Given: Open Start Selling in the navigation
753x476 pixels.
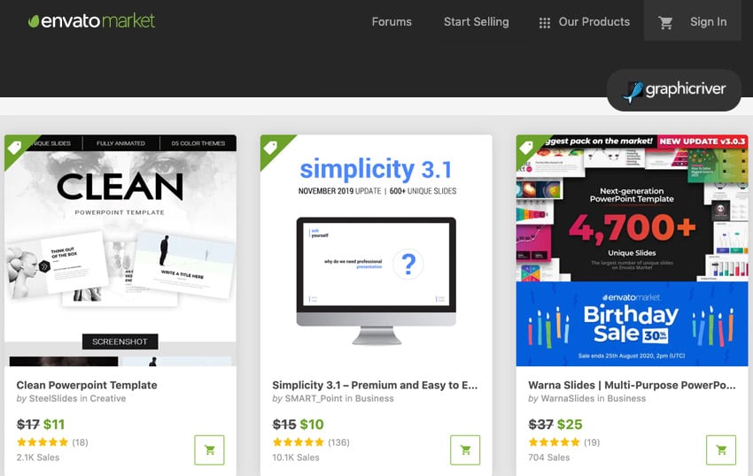Looking at the screenshot, I should [x=476, y=22].
